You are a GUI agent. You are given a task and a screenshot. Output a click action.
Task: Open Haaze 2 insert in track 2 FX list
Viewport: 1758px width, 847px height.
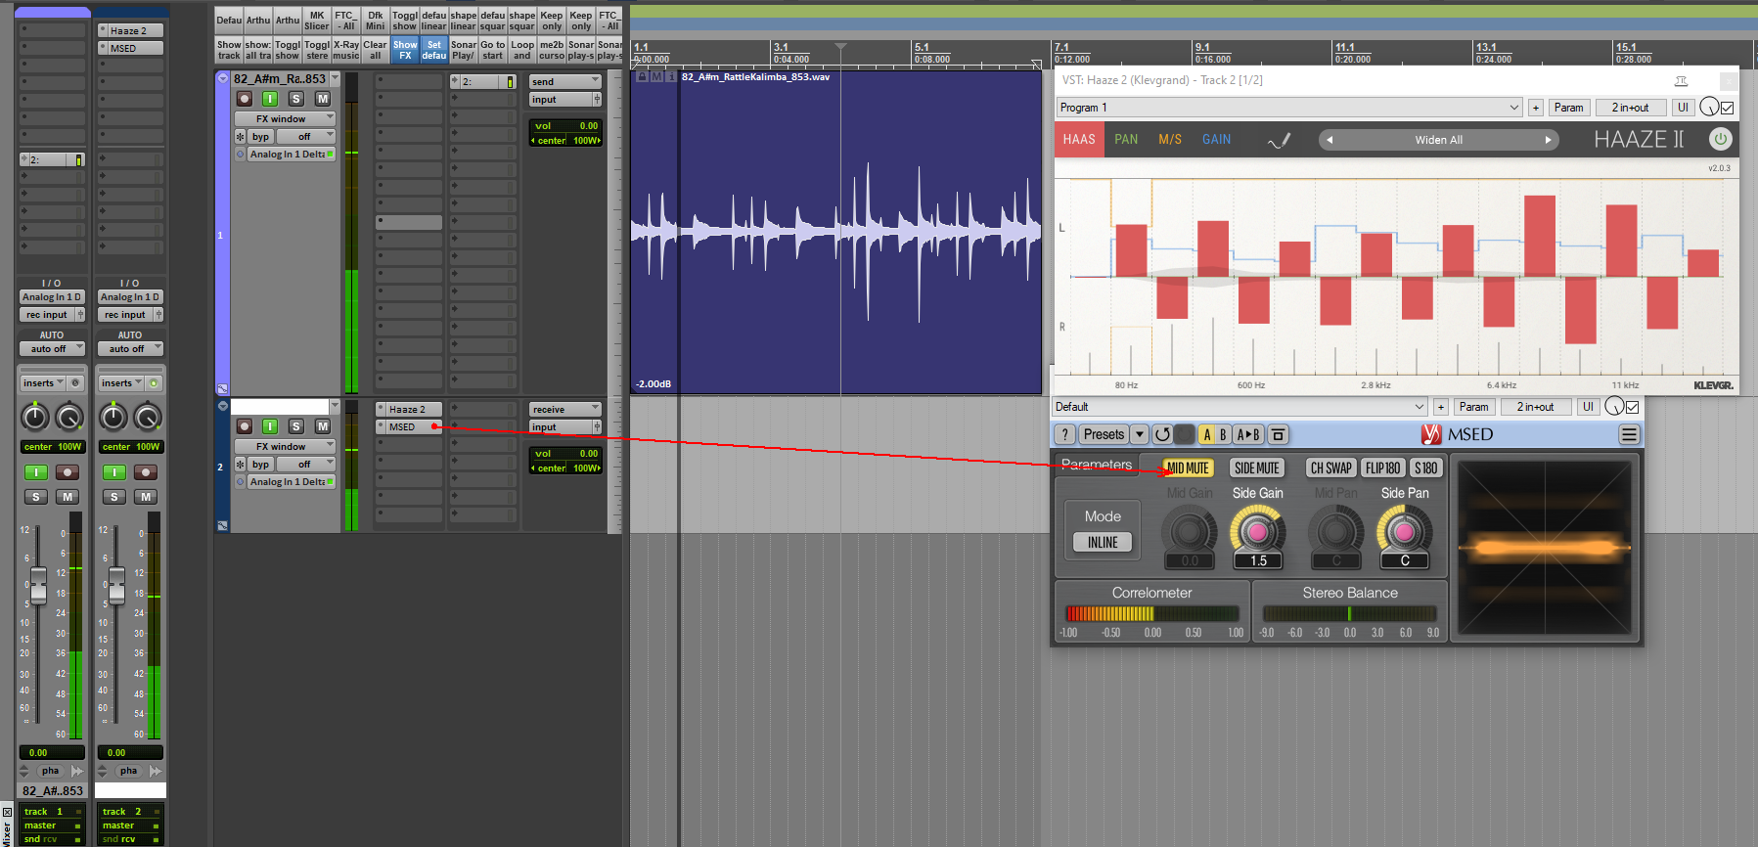coord(408,410)
